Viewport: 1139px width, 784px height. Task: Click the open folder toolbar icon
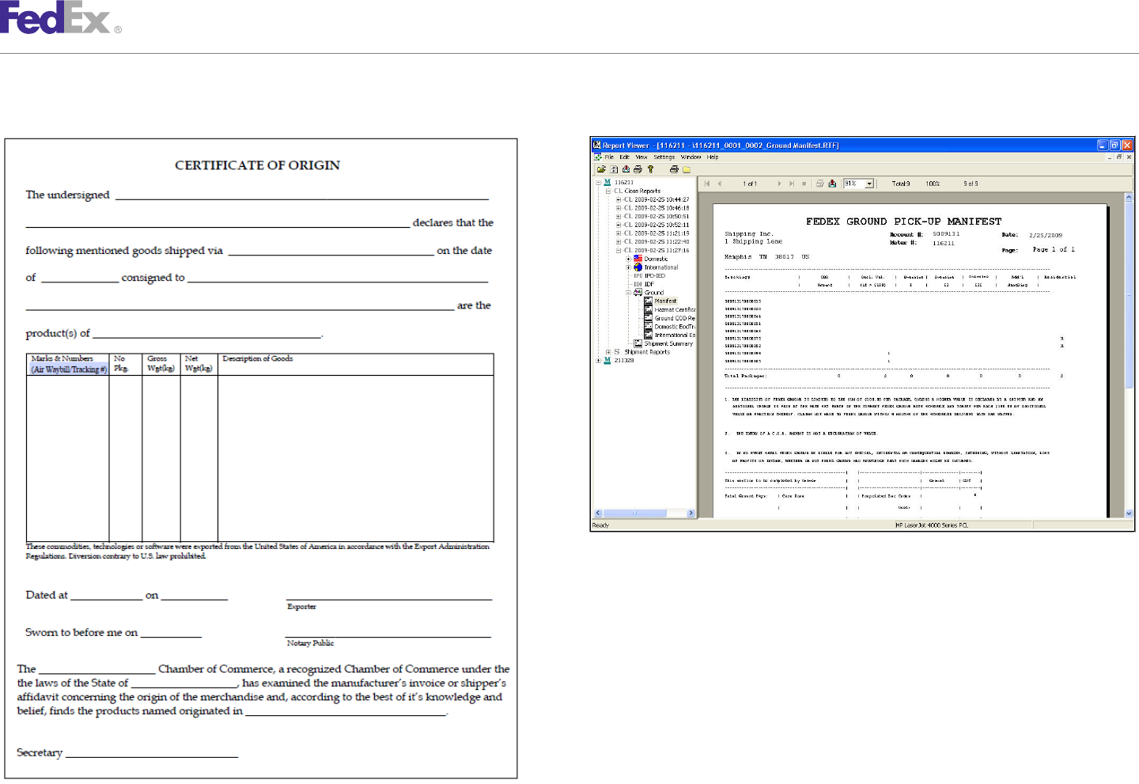[601, 169]
